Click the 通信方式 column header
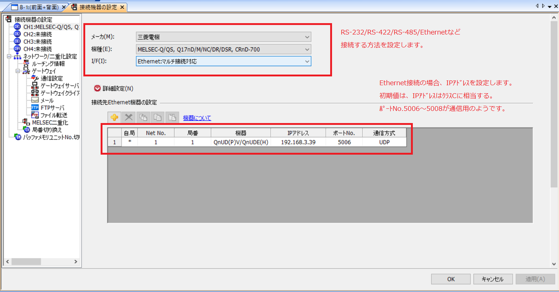This screenshot has width=559, height=292. (384, 132)
